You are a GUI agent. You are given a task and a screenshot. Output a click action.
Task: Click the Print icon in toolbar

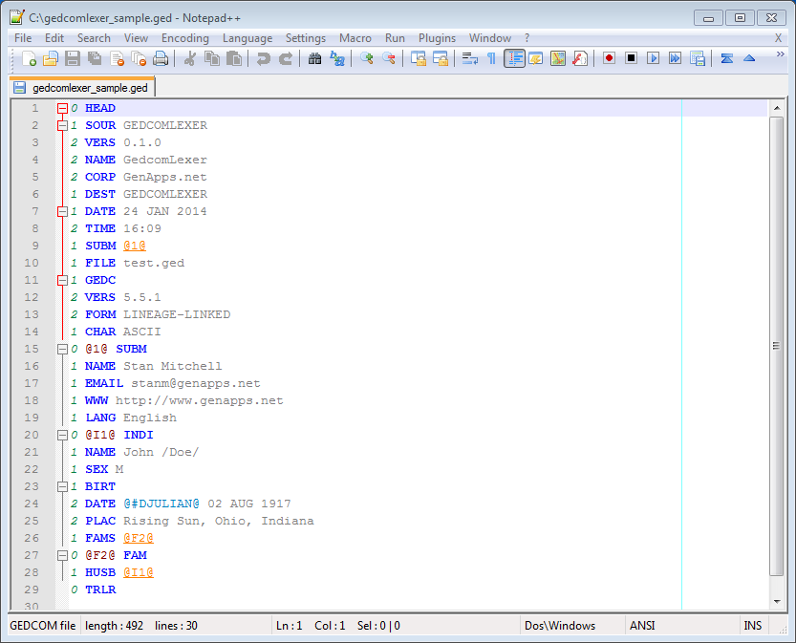tap(161, 59)
